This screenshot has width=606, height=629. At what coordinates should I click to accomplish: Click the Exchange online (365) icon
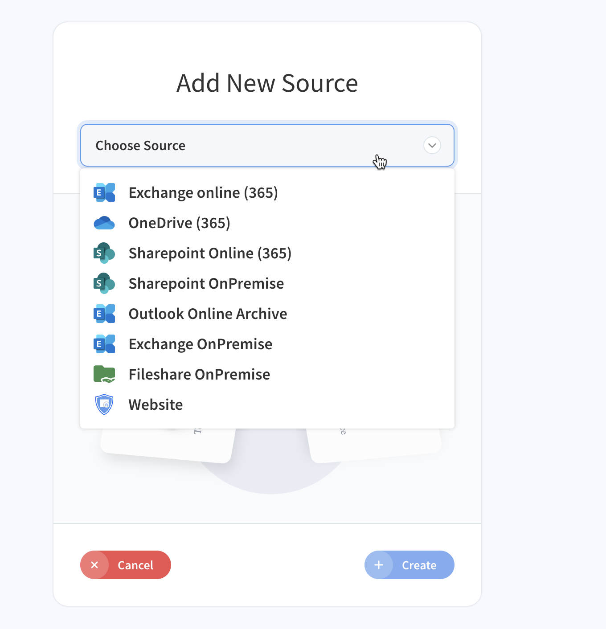click(x=104, y=192)
